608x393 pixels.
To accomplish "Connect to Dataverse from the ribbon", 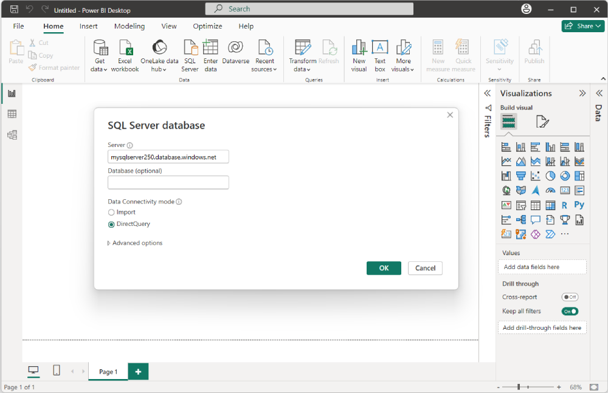I will click(x=236, y=52).
